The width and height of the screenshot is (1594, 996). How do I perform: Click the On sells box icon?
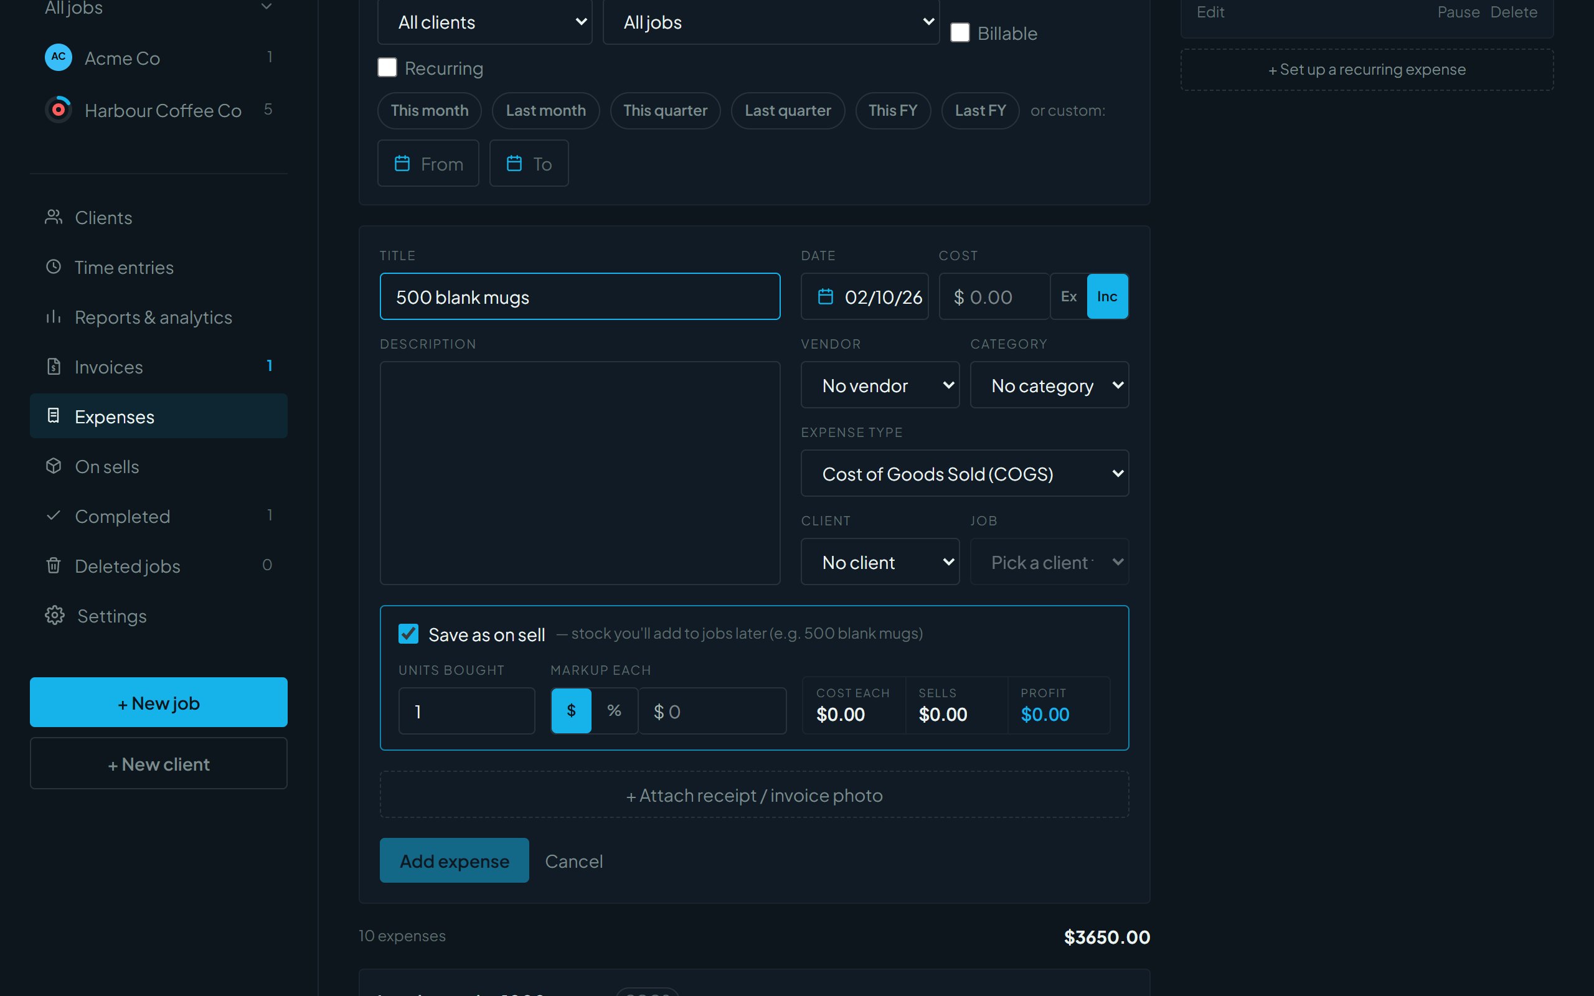click(54, 466)
